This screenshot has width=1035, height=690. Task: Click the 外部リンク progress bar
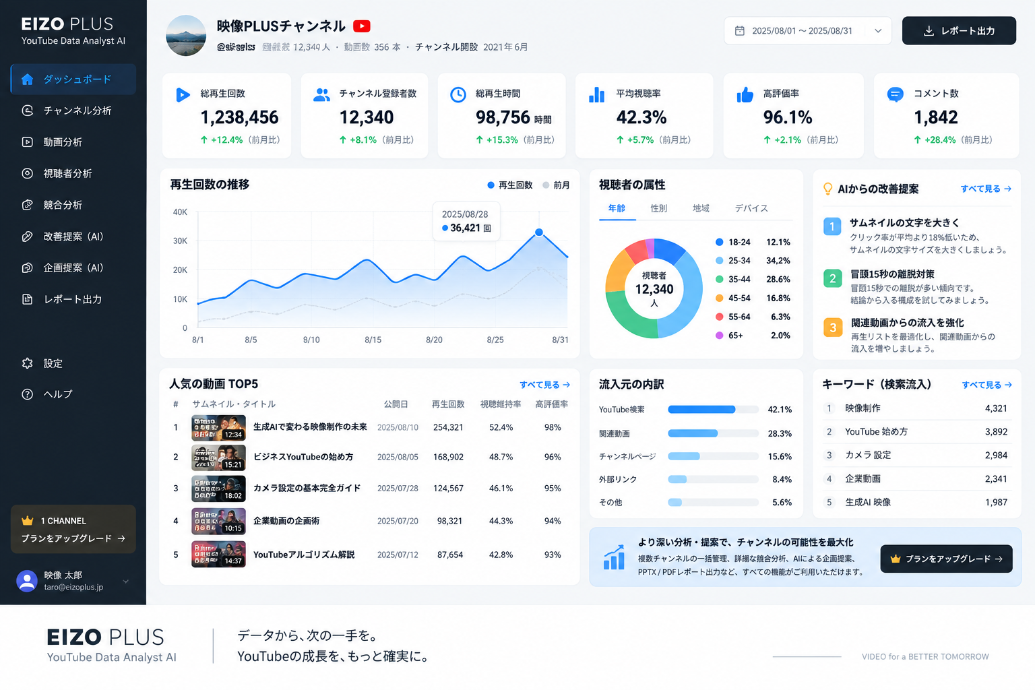[x=714, y=479]
